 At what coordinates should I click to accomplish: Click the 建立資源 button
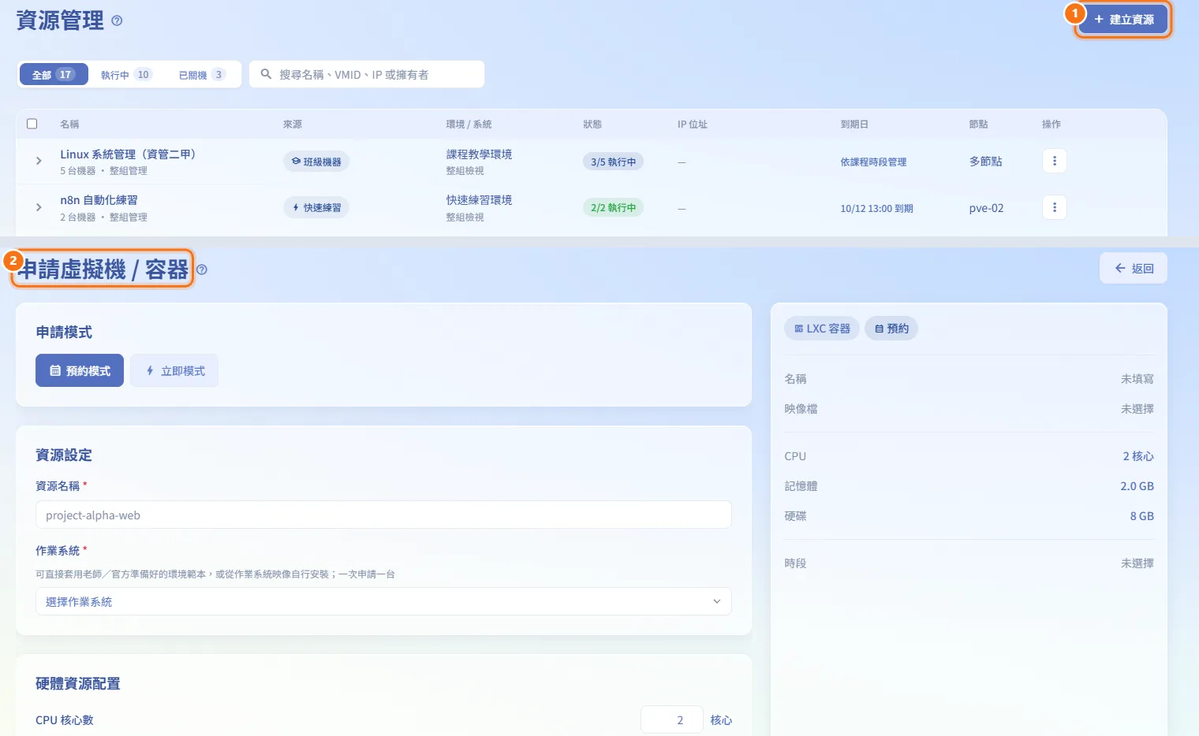[x=1123, y=19]
